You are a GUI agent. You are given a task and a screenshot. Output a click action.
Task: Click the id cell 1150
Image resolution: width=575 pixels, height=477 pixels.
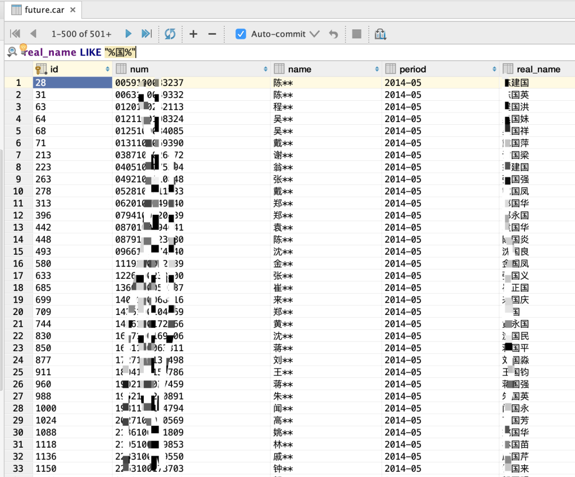coord(72,468)
